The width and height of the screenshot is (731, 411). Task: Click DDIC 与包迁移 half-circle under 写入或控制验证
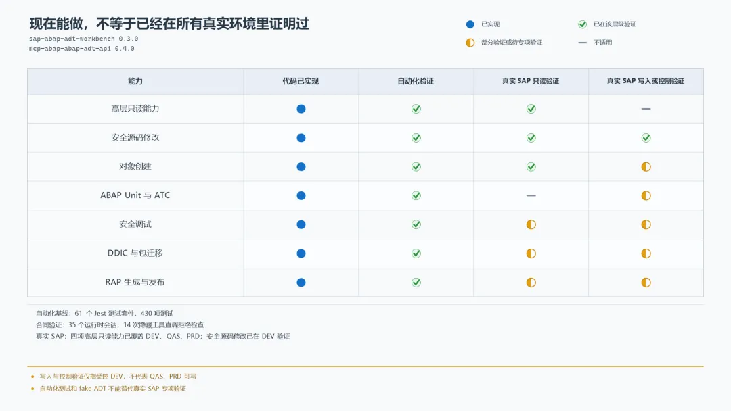coord(646,253)
